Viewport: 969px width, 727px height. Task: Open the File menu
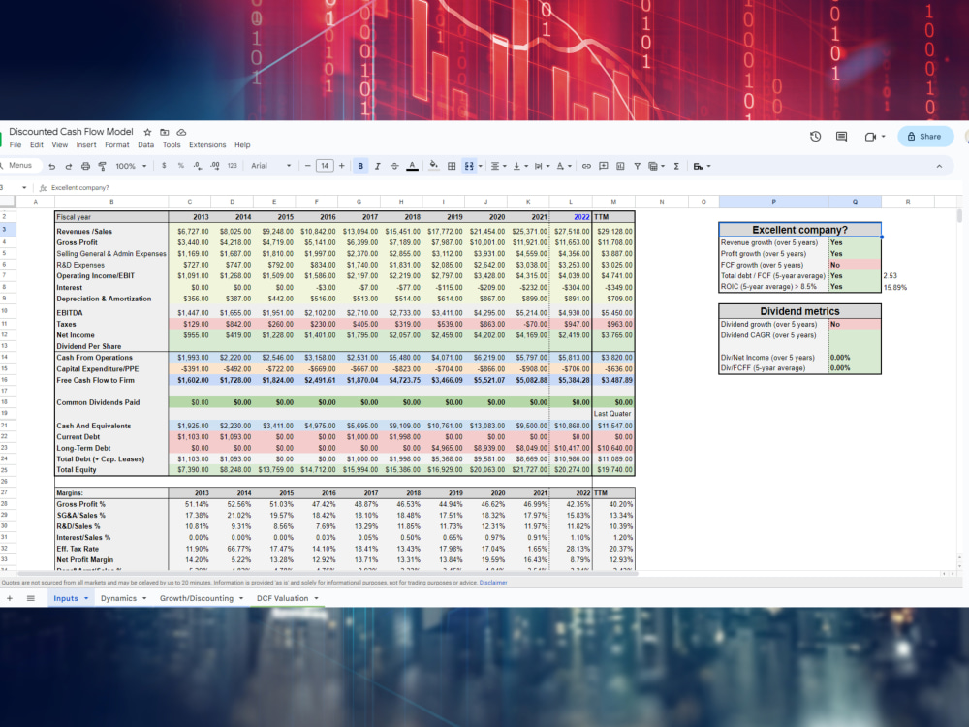coord(16,144)
